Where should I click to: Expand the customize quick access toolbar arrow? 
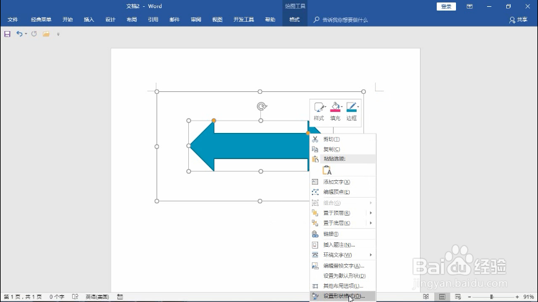coord(58,34)
